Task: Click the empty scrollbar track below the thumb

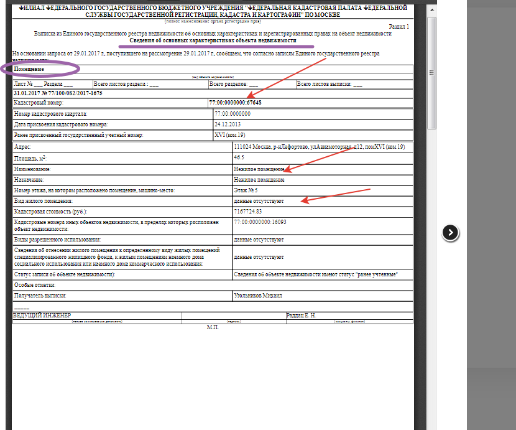Action: 431,280
